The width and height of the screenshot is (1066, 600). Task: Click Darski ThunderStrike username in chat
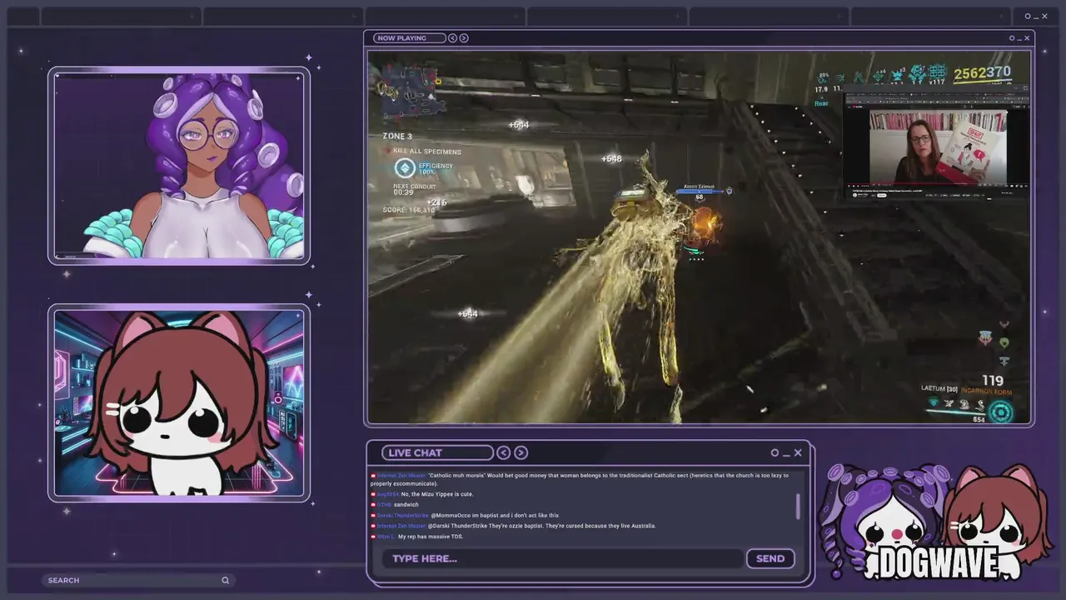point(402,515)
